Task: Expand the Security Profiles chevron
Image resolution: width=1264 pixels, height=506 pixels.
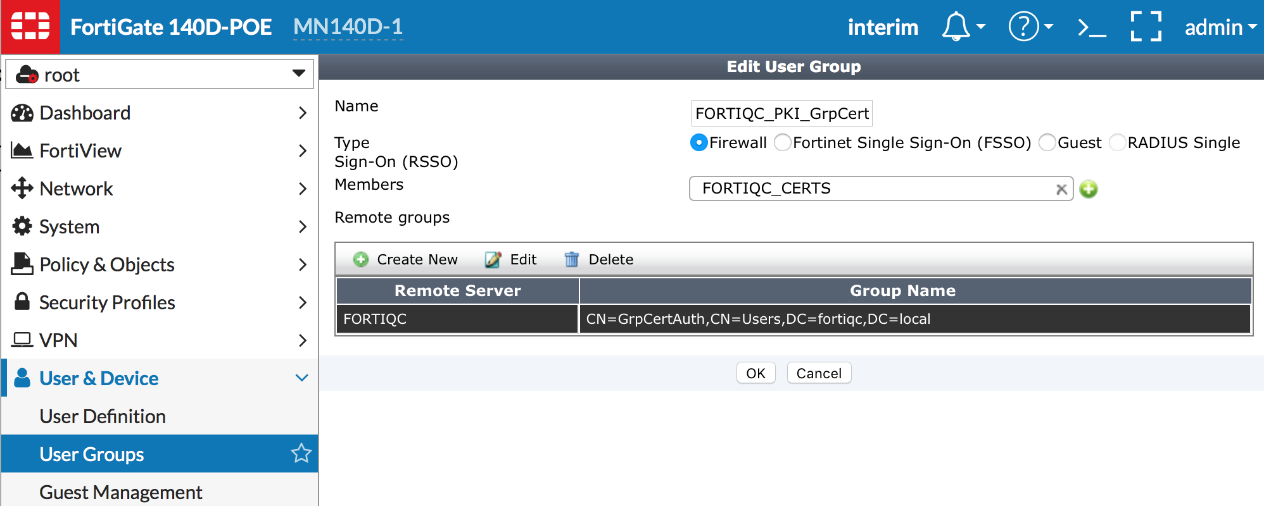Action: click(x=303, y=302)
